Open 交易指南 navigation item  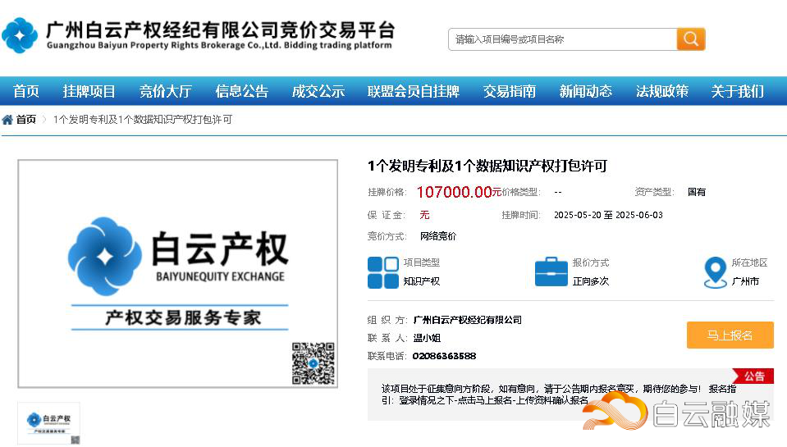tap(510, 91)
